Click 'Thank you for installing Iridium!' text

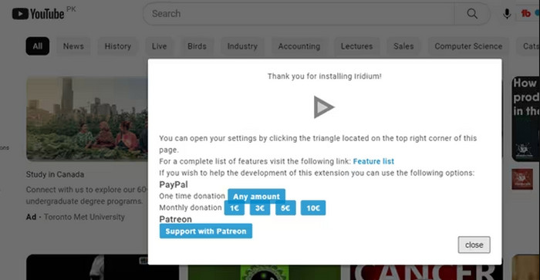(x=325, y=76)
